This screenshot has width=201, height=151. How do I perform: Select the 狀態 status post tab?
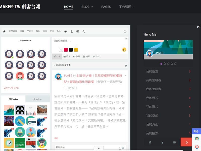tap(57, 56)
